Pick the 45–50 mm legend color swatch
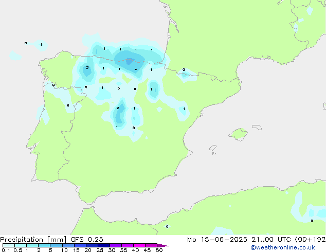Screen dimensions: 326x252 click(151, 245)
